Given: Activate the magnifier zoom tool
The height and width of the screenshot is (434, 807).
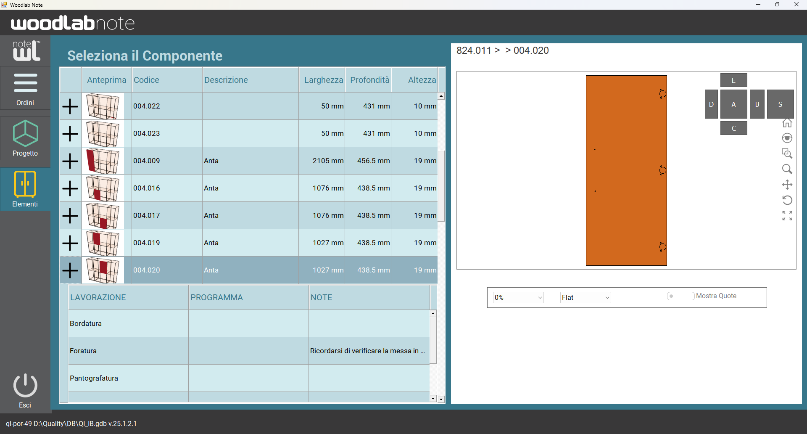Looking at the screenshot, I should [788, 169].
